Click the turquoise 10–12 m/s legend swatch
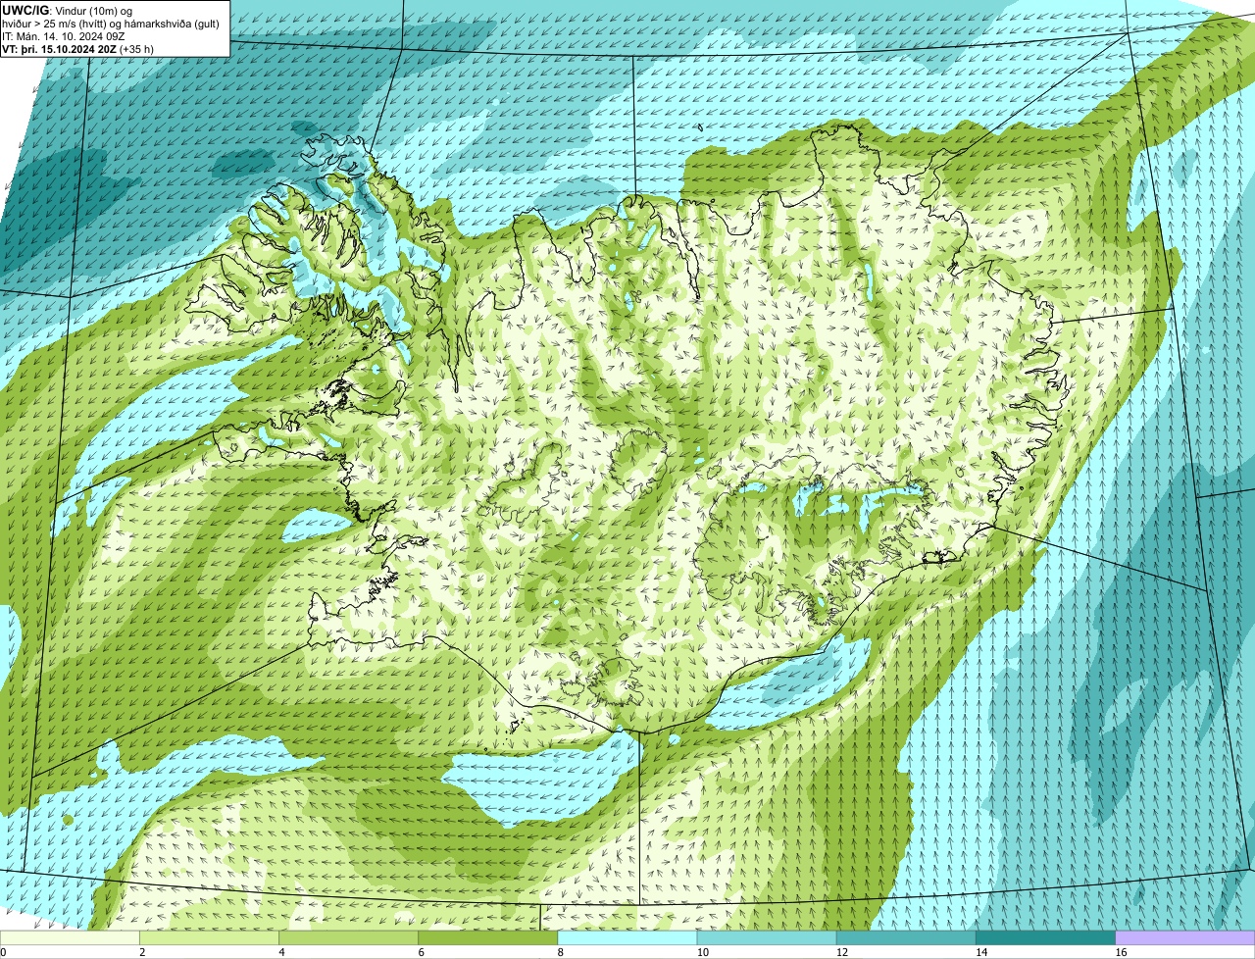Viewport: 1255px width, 959px height. click(768, 938)
